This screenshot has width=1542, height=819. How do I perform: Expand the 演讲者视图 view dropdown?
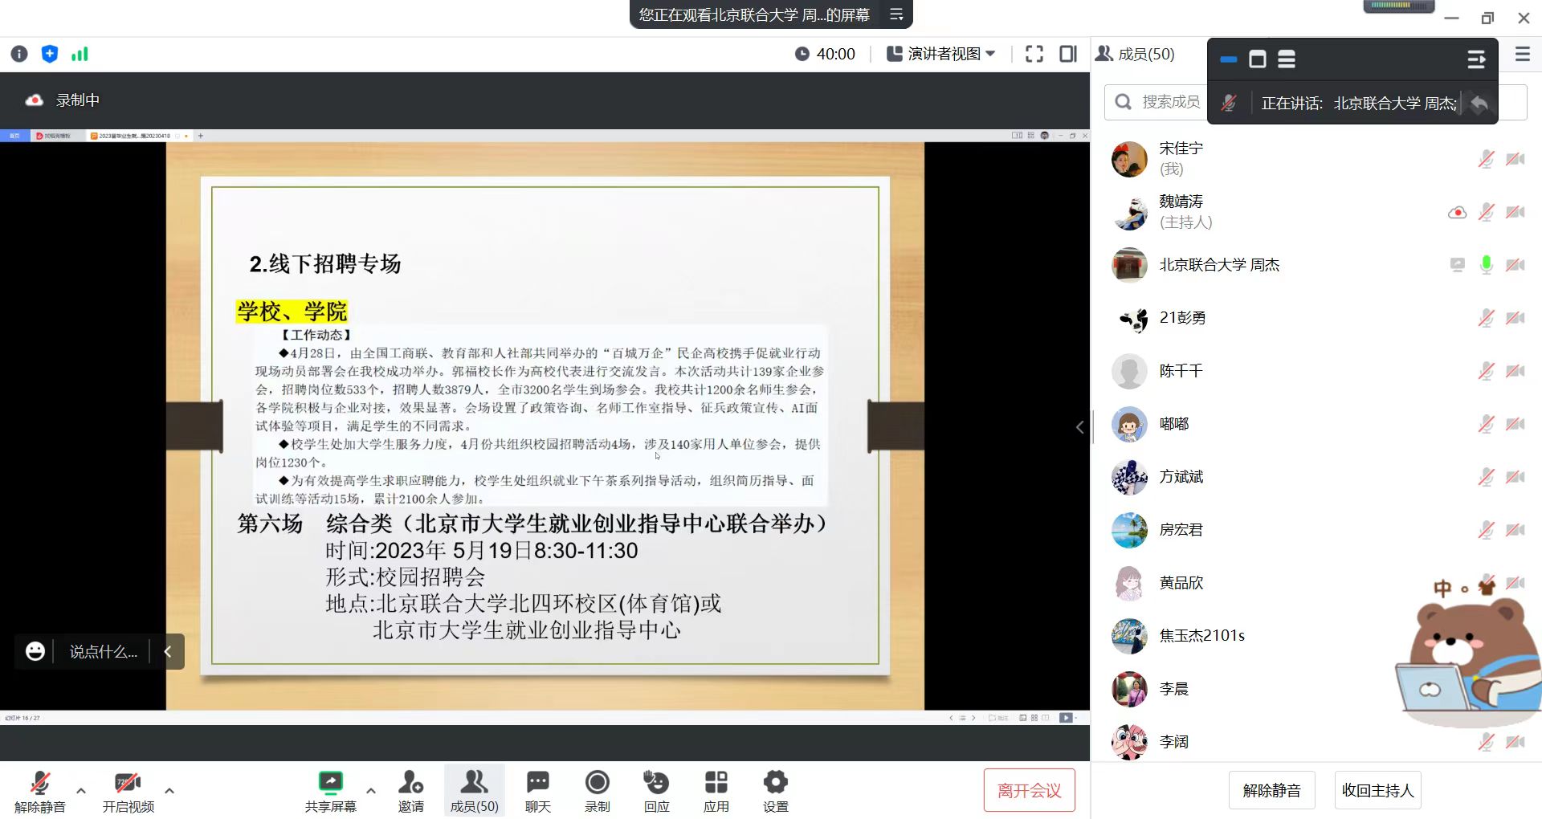pos(940,54)
